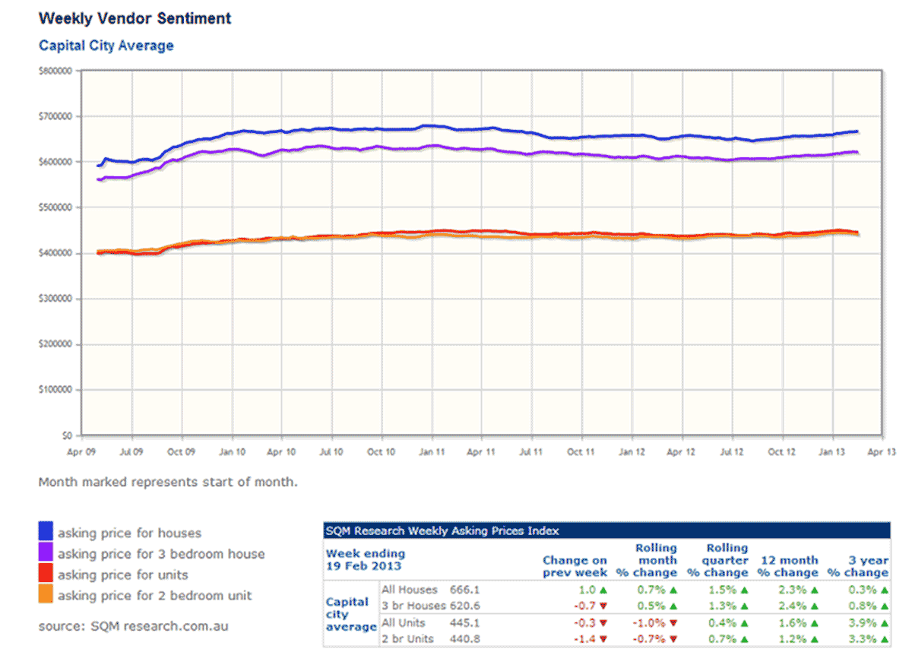Click the red down arrow beside -1.0% rolling month
Image resolution: width=912 pixels, height=671 pixels.
point(673,622)
